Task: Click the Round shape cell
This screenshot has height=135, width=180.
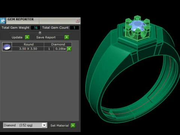Action: pos(28,44)
